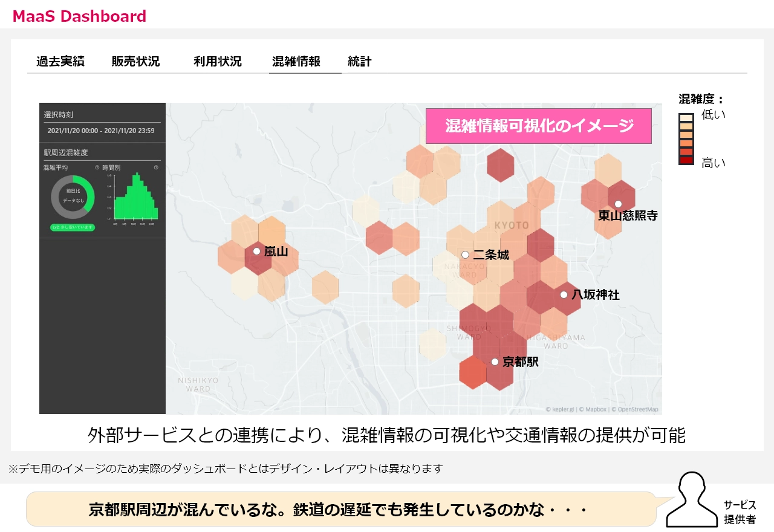Open the OpenStreetMap attribution link
The image size is (774, 532).
tap(637, 409)
